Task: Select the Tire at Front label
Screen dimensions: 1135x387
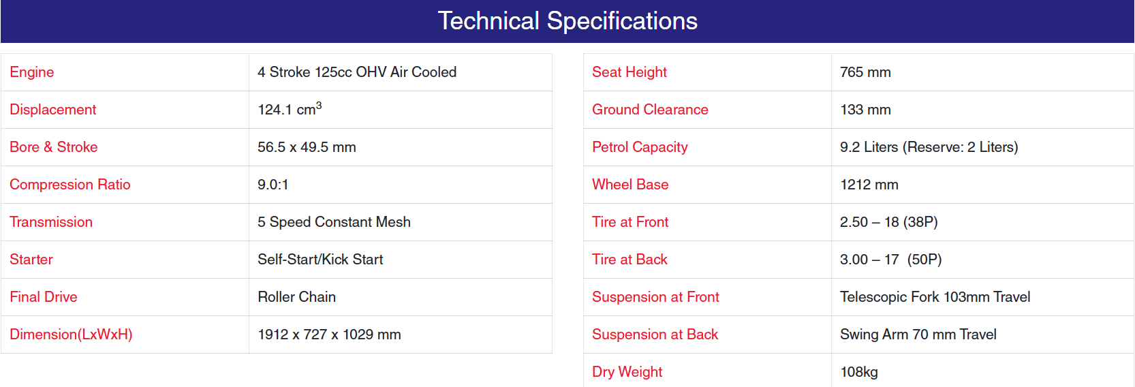Action: pyautogui.click(x=630, y=222)
